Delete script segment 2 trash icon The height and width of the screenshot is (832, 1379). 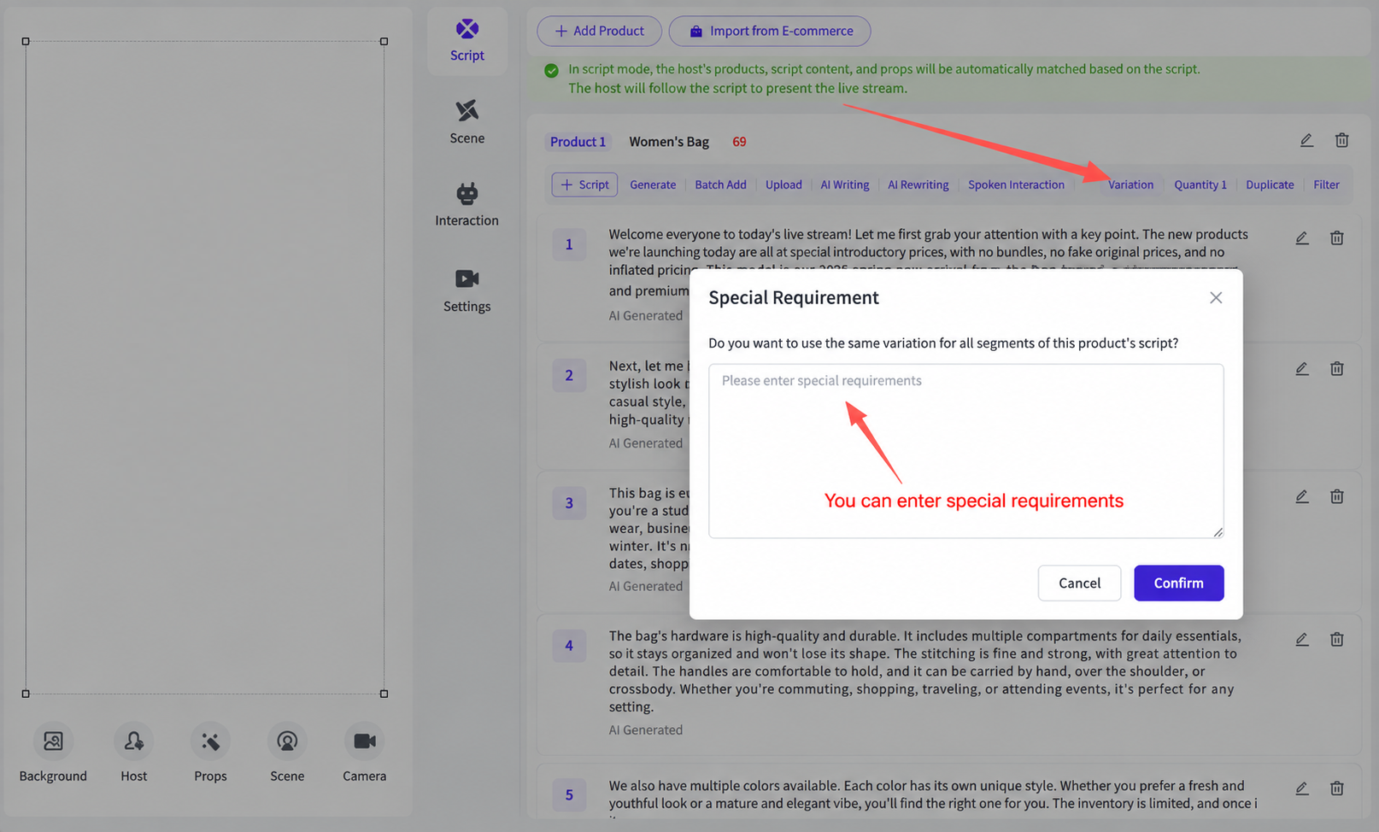pyautogui.click(x=1337, y=369)
